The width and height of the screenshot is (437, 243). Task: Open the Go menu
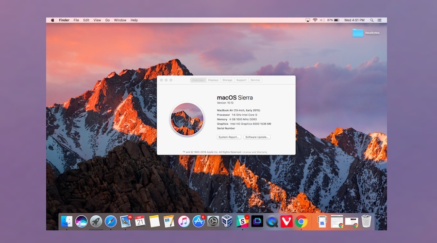click(107, 20)
